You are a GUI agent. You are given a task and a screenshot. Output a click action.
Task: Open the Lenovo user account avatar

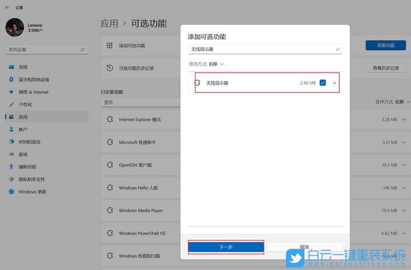[x=15, y=27]
